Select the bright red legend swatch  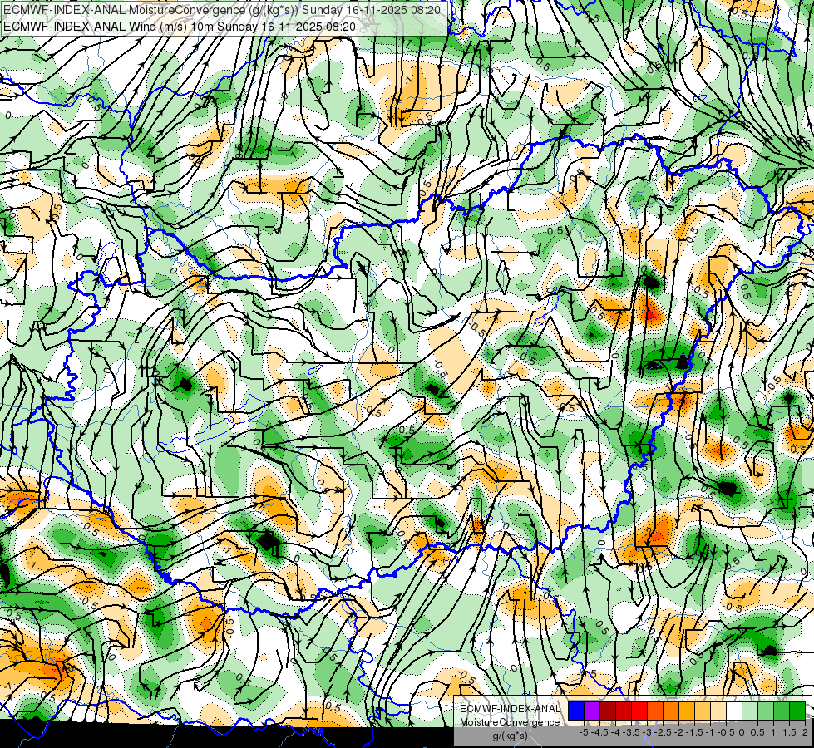[x=639, y=711]
